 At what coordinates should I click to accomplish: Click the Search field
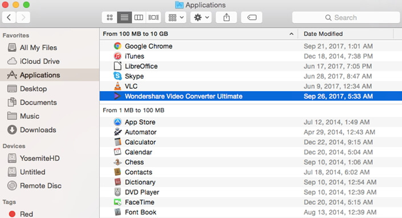(346, 18)
